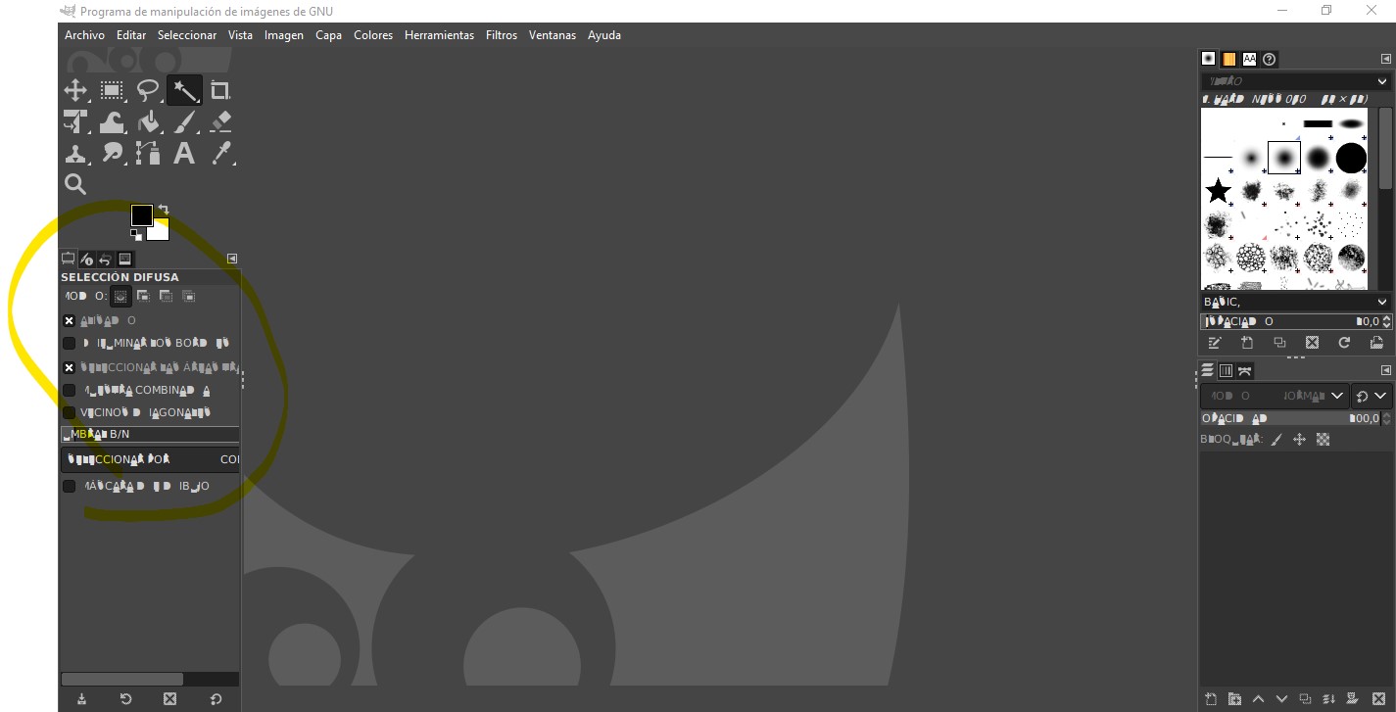Select the Clone stamp tool
Viewport: 1396px width, 712px height.
75,154
